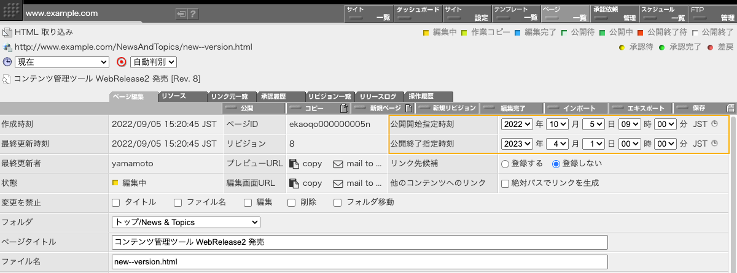Click clock icon beside 公開終了指定時刻 JST
This screenshot has height=273, width=737.
714,144
